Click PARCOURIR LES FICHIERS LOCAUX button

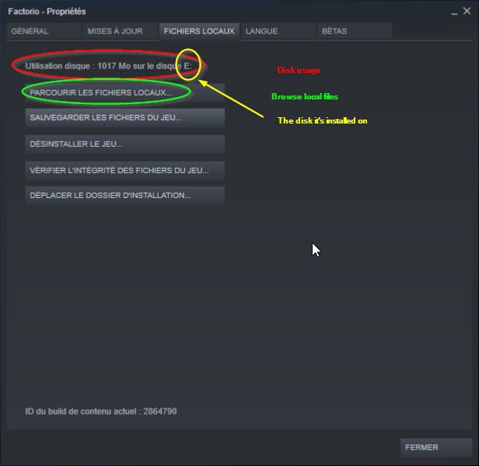click(125, 92)
